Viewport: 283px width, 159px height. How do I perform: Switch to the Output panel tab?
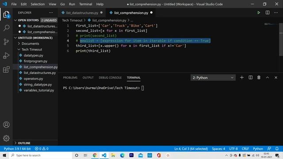coord(88,78)
